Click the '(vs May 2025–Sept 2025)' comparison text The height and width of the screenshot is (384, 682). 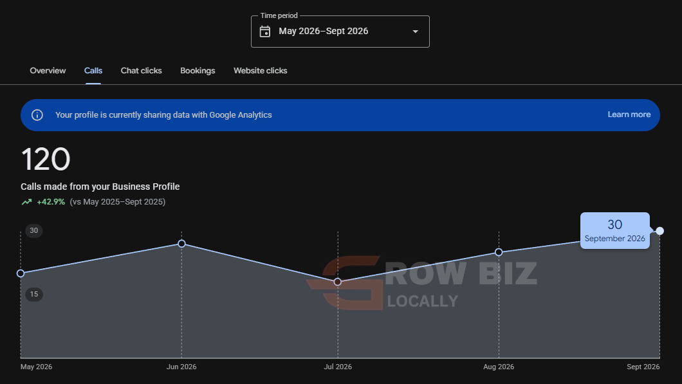pyautogui.click(x=118, y=202)
